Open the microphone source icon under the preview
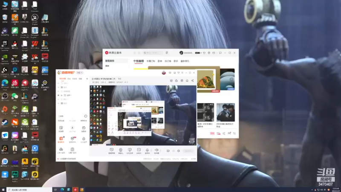Screen dimensions: 341x192 [x=147, y=151]
